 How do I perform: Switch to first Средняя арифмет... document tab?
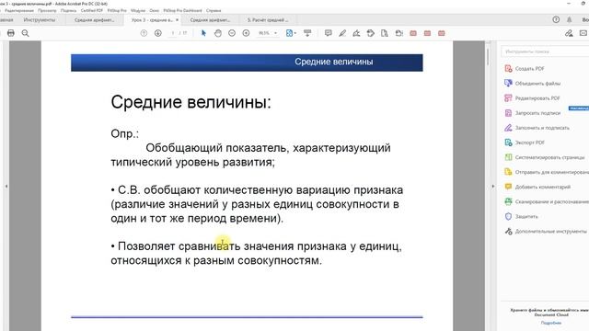(94, 20)
